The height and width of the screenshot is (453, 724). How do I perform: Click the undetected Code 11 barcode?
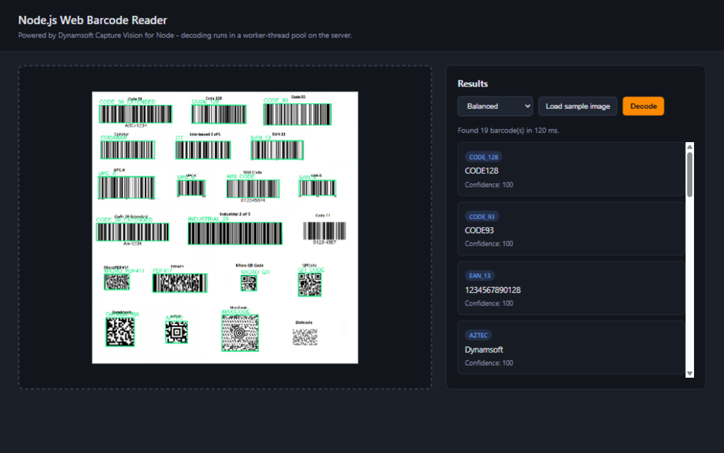click(x=324, y=230)
